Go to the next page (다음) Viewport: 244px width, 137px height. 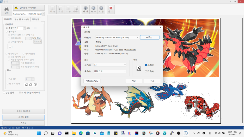pos(68,9)
